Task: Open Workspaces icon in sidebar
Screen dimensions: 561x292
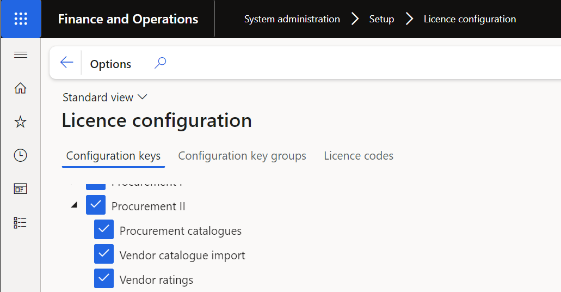Action: [20, 189]
